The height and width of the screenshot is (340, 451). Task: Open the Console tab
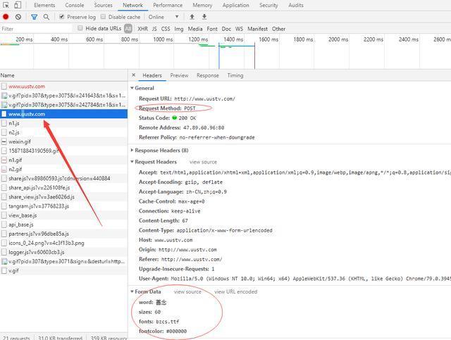75,5
